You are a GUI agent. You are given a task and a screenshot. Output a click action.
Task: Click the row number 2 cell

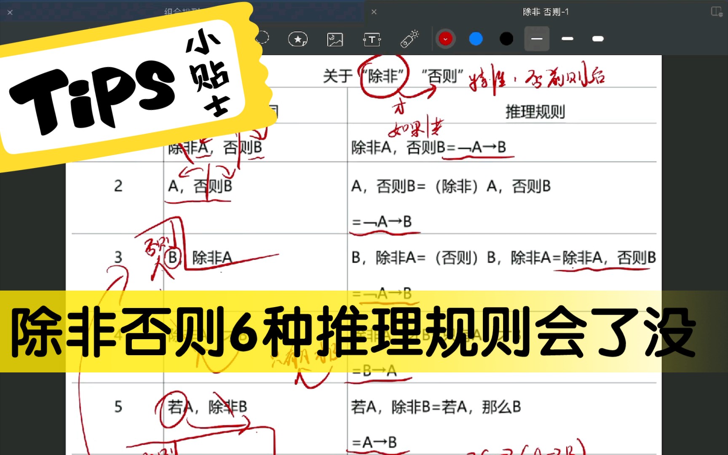point(118,186)
